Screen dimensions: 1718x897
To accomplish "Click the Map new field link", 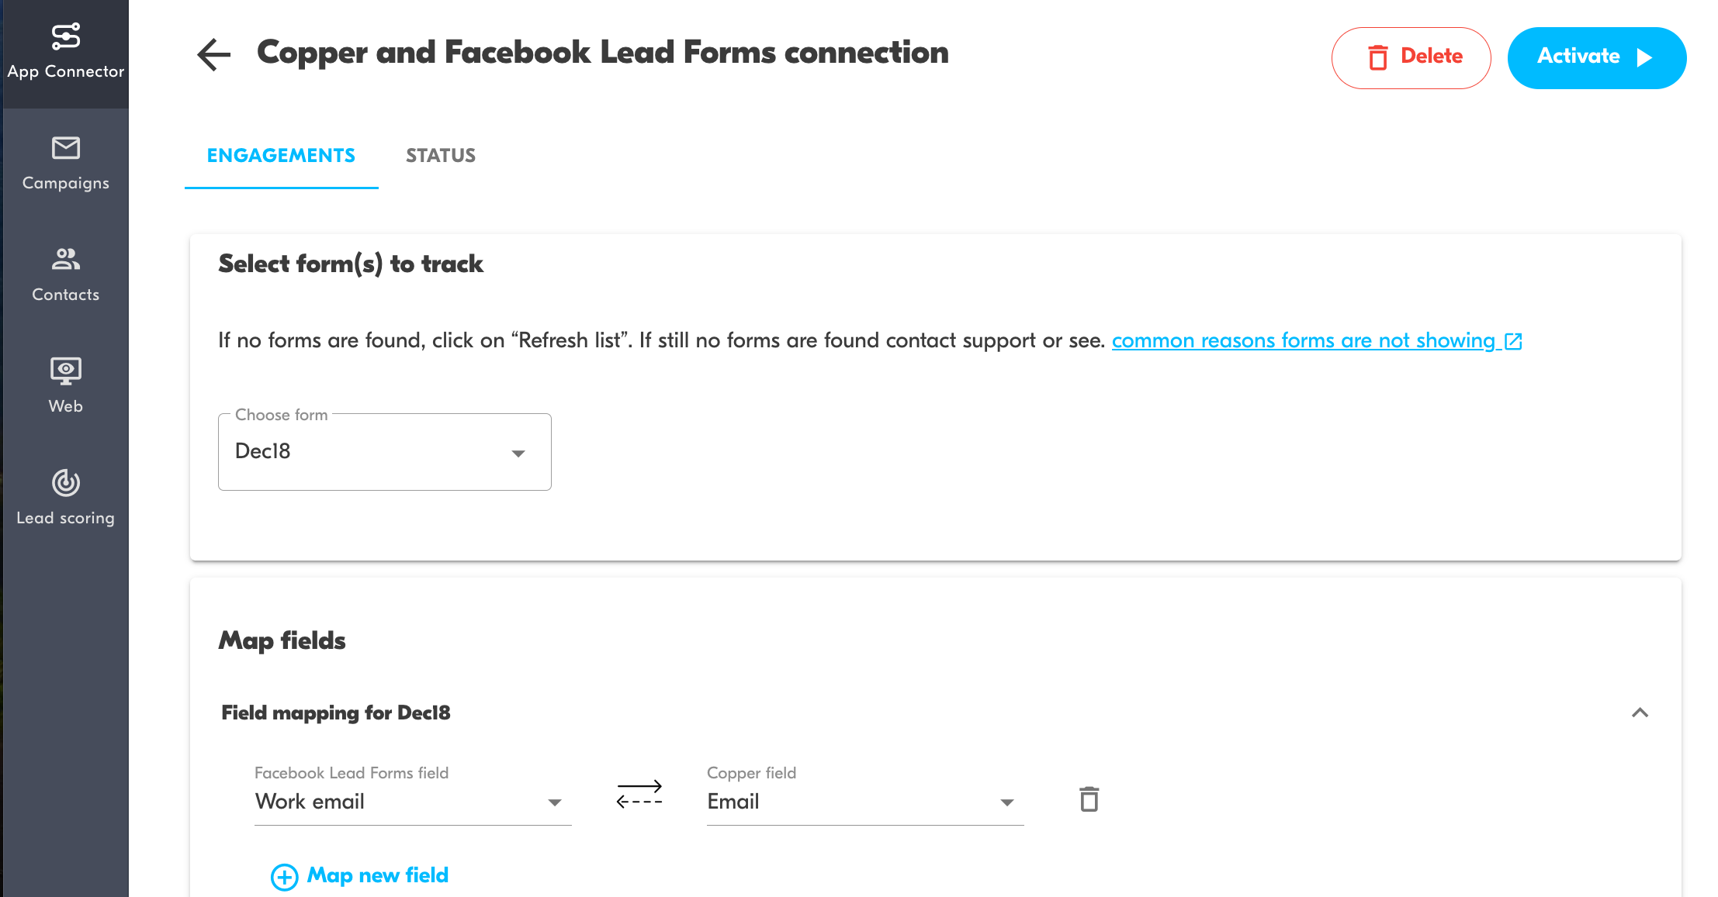I will (378, 875).
